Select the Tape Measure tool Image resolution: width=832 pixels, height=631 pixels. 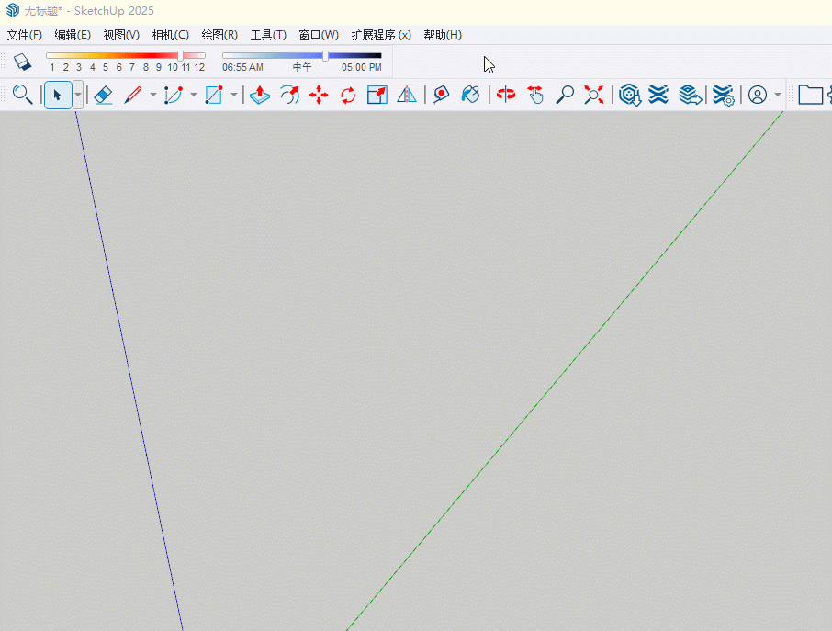441,95
